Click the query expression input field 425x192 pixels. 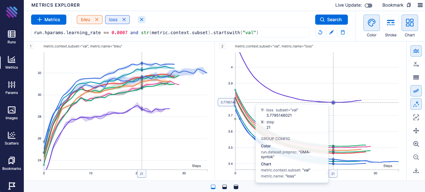coord(170,33)
